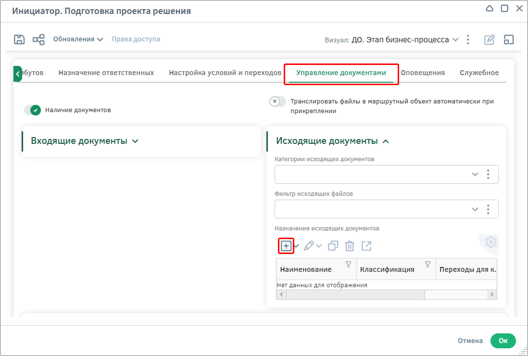Switch to Настройка условий и переходов tab
The height and width of the screenshot is (356, 528).
225,73
